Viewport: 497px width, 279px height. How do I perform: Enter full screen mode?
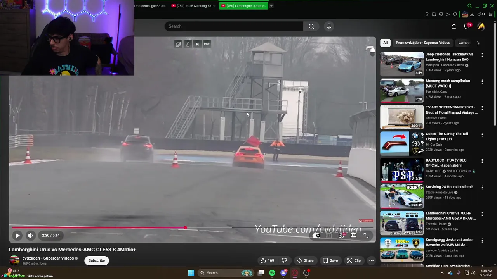(366, 235)
